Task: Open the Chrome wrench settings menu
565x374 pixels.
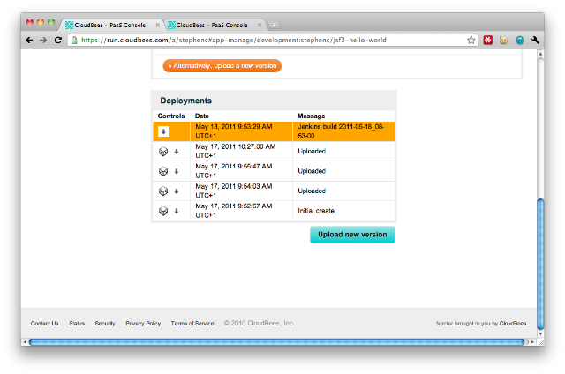Action: [536, 41]
